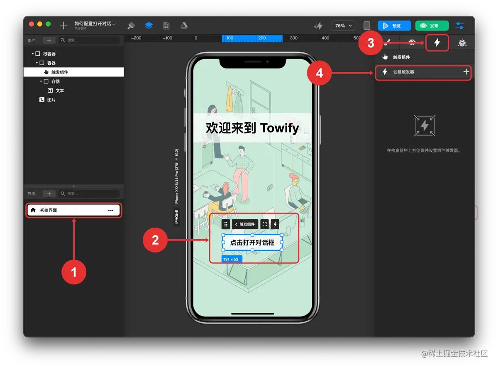Image resolution: width=498 pixels, height=368 pixels.
Task: Collapse the 容器 holding 文本
Action: [41, 81]
